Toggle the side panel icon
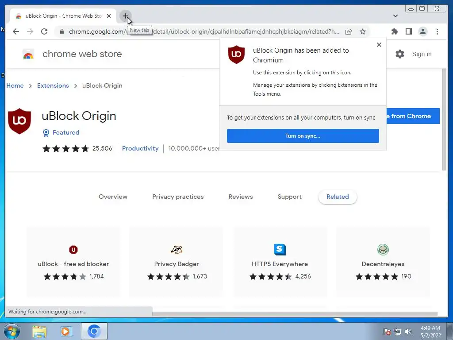Screen dimensions: 453x340 coord(408,31)
